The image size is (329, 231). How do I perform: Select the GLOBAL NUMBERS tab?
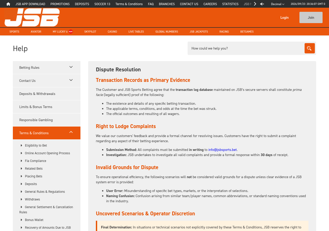(x=167, y=32)
